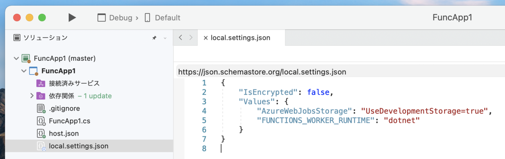Click the '1 update' dependency notice

[x=95, y=96]
